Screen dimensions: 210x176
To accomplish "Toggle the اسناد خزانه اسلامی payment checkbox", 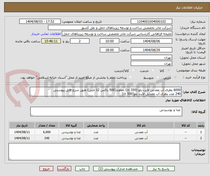I will tap(130, 77).
